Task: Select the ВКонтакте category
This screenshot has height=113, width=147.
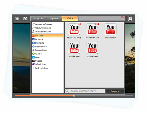Action: [48, 43]
